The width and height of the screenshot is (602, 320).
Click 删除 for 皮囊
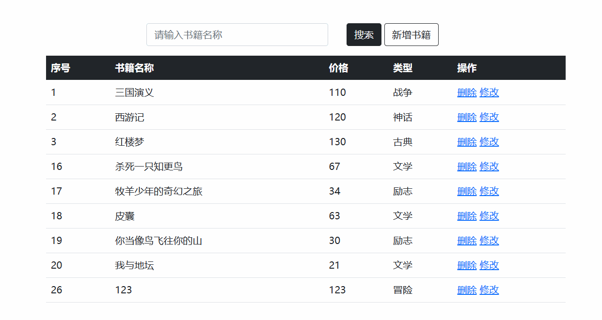point(467,216)
